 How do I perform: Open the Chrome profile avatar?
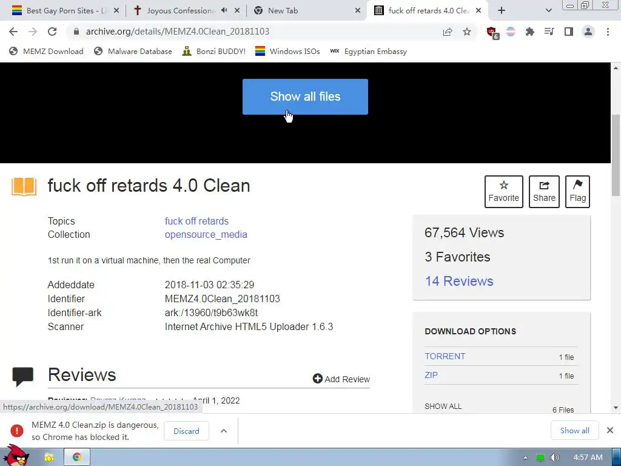pos(588,32)
